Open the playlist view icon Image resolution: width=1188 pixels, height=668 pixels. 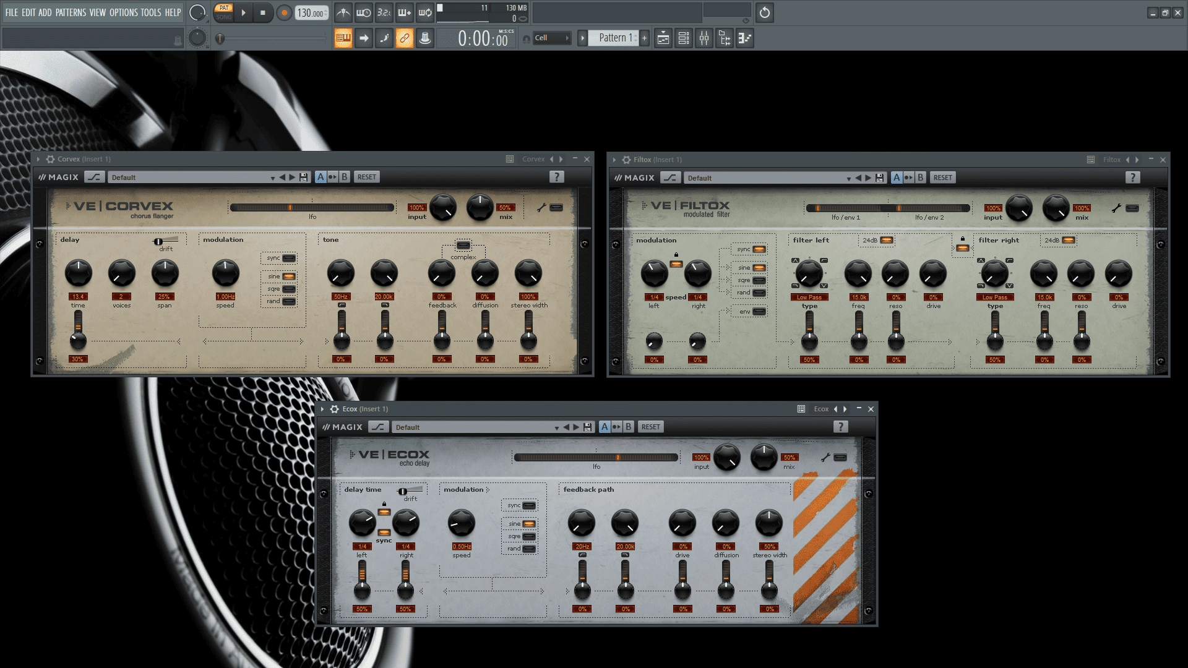[663, 38]
